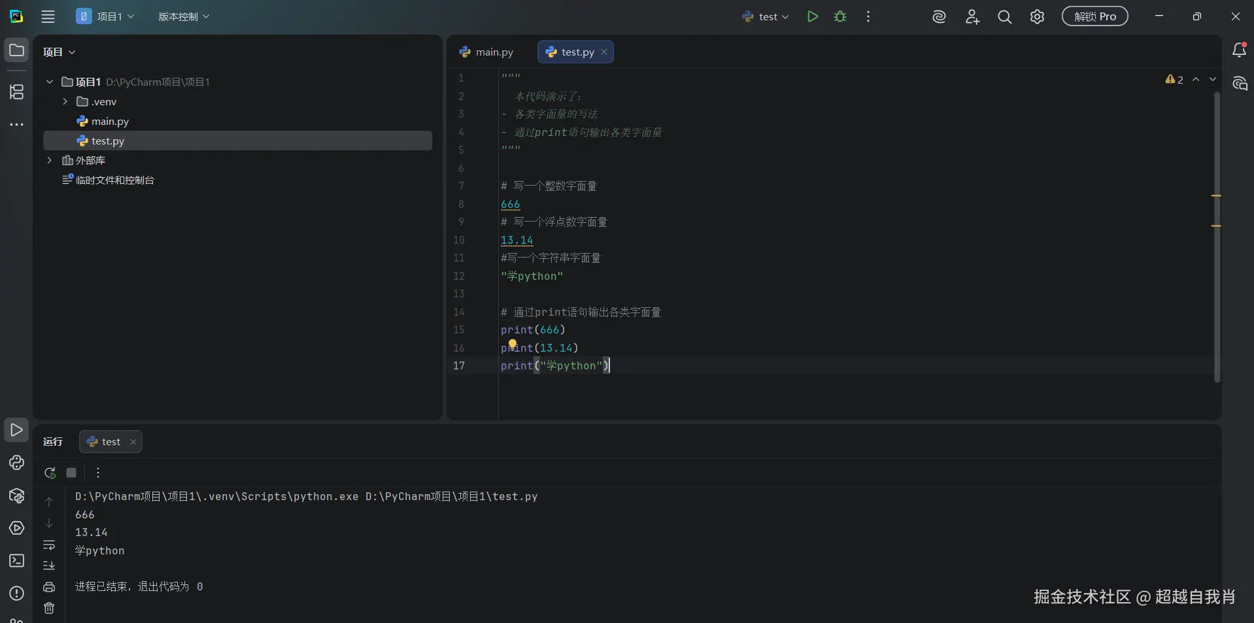
Task: Click the first warning stripe marker
Action: (1216, 196)
